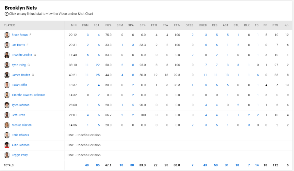Open Chris Chiozza's headshot thumbnail
294x171 pixels.
click(7, 135)
